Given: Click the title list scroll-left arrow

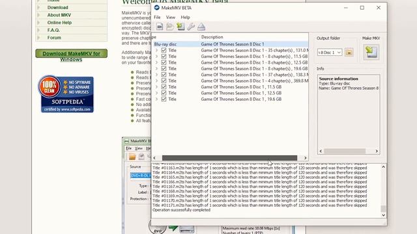Looking at the screenshot, I should pyautogui.click(x=154, y=158).
